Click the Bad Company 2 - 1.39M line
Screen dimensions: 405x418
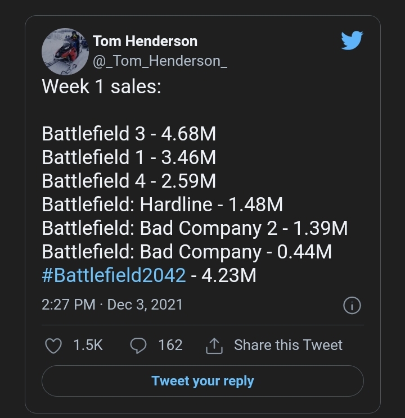195,228
